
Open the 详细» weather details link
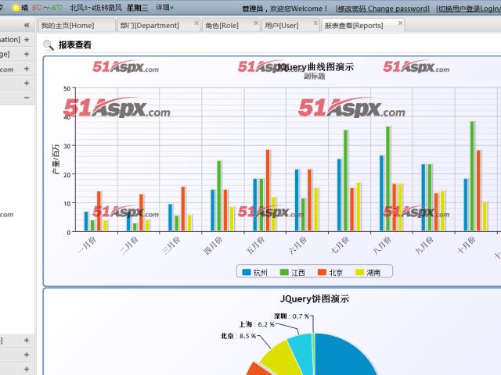pos(164,8)
